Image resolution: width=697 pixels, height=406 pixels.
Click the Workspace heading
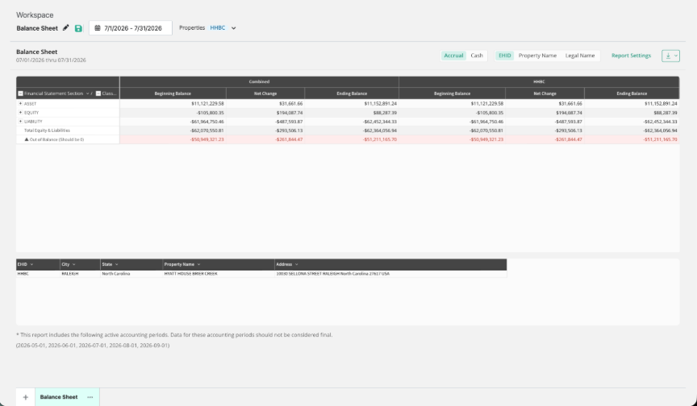pos(35,15)
